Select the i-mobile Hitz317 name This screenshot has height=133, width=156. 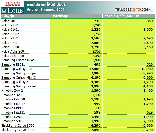(x=13, y=104)
